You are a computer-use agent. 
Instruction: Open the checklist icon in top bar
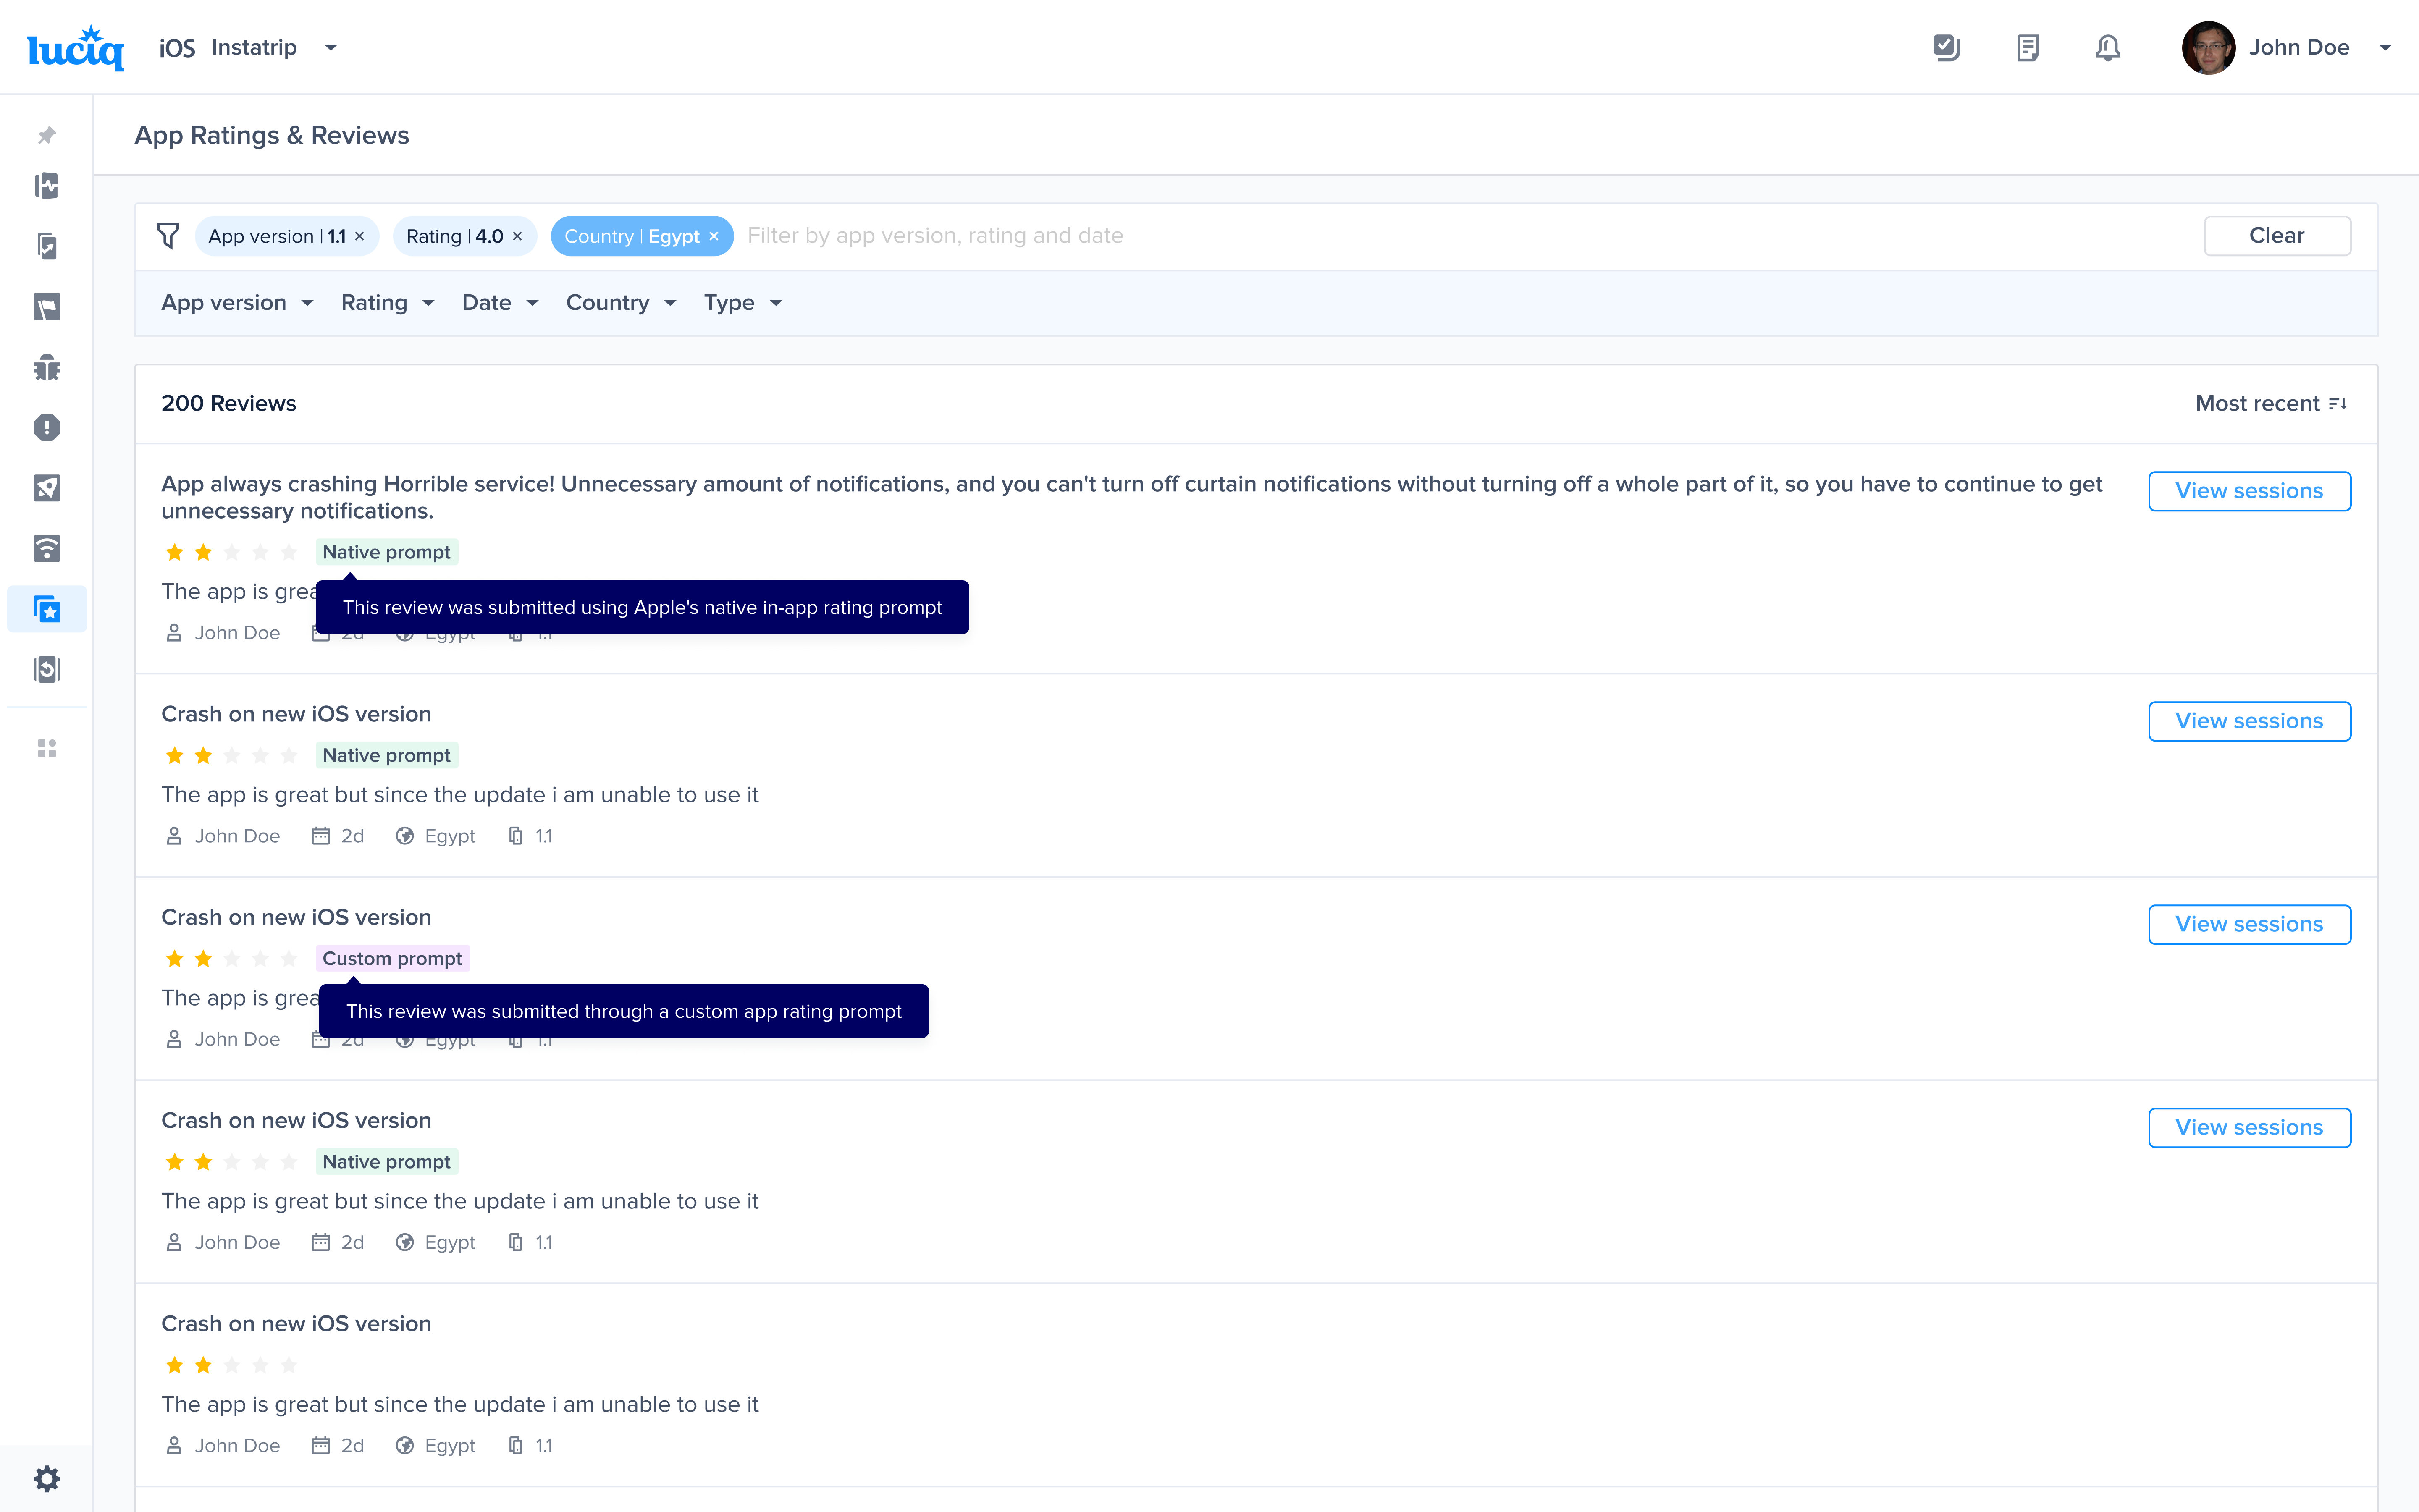(x=1946, y=48)
